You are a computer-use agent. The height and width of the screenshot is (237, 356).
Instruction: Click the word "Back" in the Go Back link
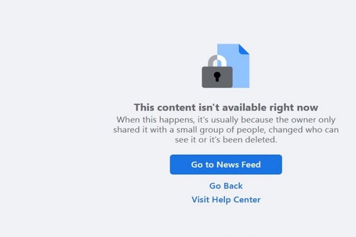[x=233, y=186]
